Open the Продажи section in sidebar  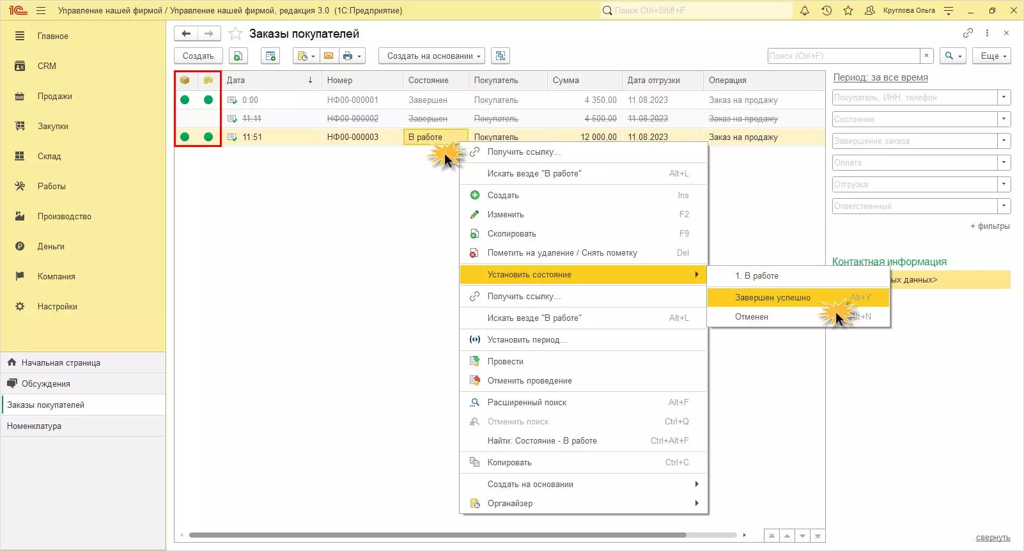point(54,97)
